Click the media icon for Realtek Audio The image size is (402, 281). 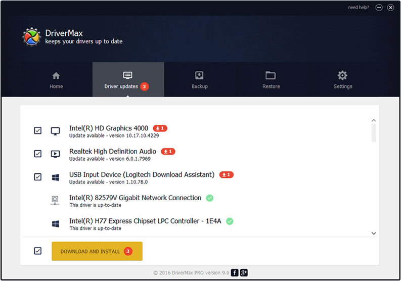[55, 154]
